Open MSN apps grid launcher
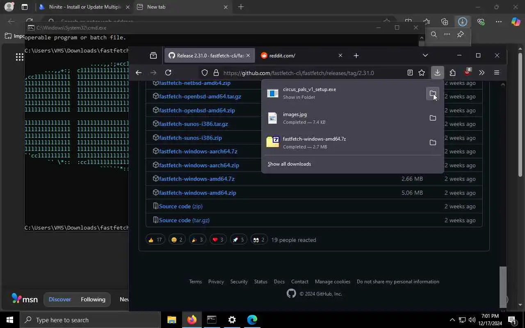Viewport: 525px width, 328px height. click(19, 57)
